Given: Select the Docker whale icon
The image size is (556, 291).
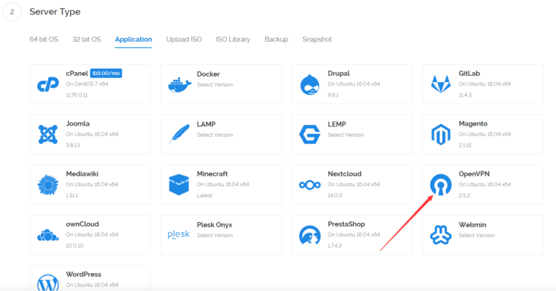Looking at the screenshot, I should click(x=179, y=85).
